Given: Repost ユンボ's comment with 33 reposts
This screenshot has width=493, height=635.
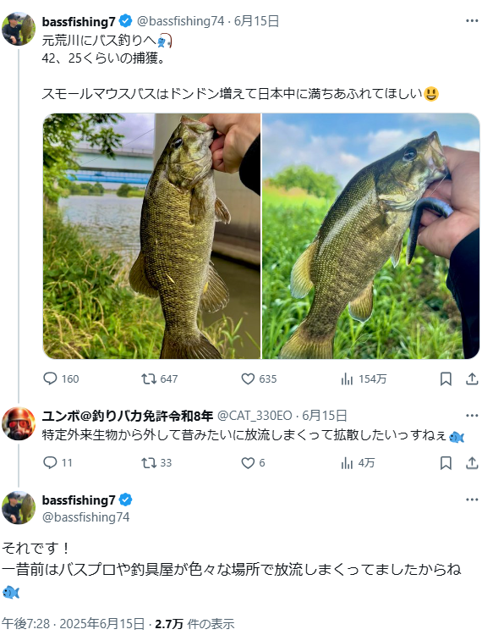Looking at the screenshot, I should [x=156, y=463].
